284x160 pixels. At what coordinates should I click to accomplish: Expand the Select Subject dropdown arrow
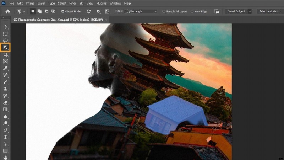[x=250, y=11]
